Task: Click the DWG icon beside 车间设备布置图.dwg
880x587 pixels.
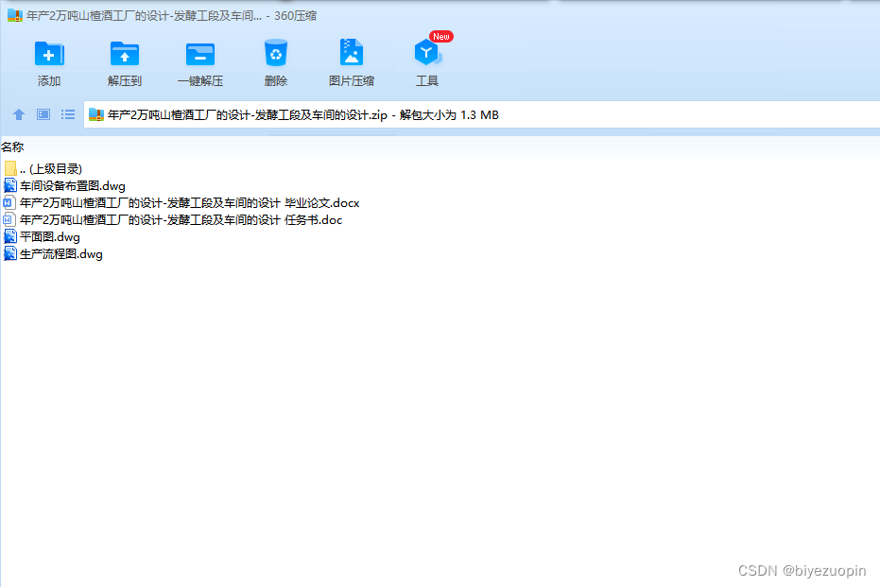Action: point(10,186)
